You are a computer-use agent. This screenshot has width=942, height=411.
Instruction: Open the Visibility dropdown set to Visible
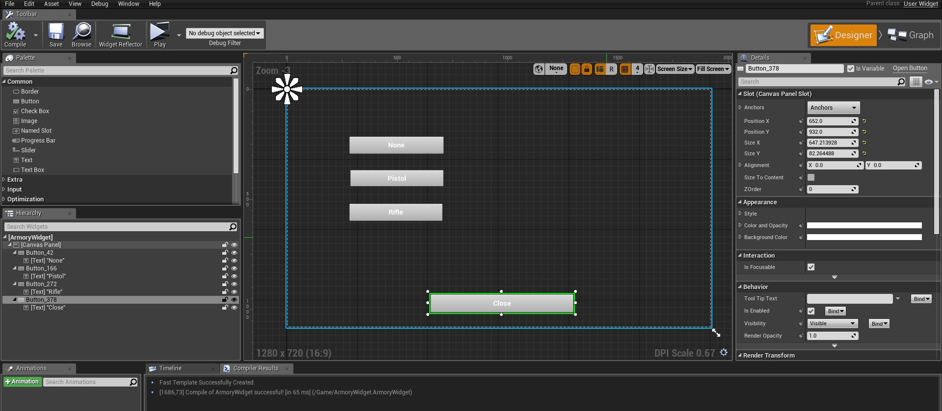[832, 324]
